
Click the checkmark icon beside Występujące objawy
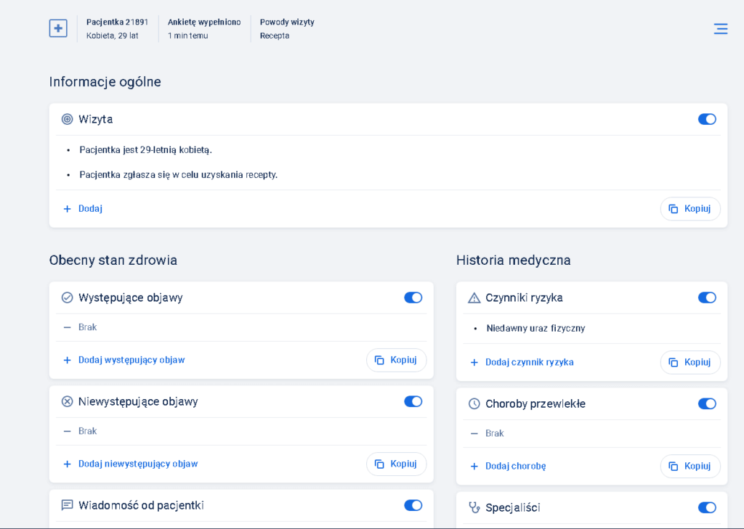pos(68,298)
